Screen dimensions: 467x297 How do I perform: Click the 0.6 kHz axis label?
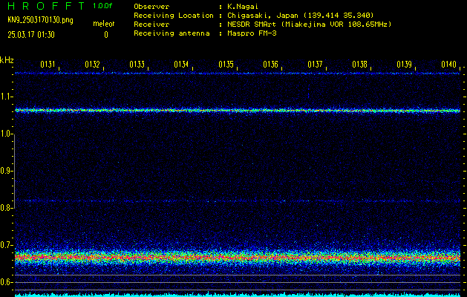pyautogui.click(x=6, y=282)
